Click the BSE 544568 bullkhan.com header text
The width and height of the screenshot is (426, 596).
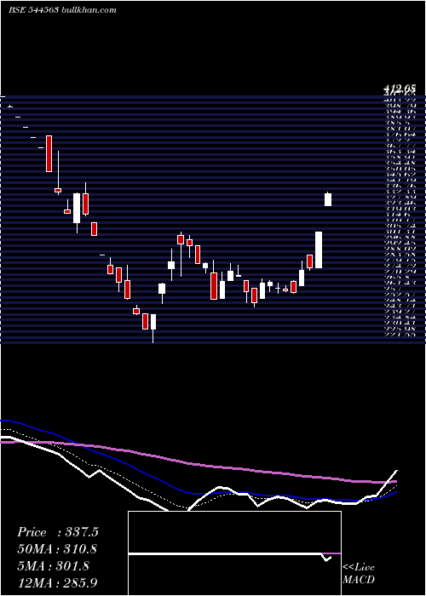click(x=63, y=10)
